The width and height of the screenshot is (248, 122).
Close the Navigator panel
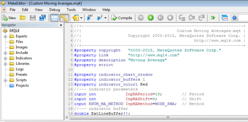click(61, 25)
